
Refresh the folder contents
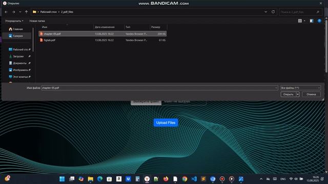[273, 12]
